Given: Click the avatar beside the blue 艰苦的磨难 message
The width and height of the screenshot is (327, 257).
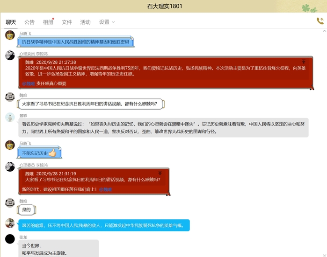Looking at the screenshot, I should click(x=10, y=223).
